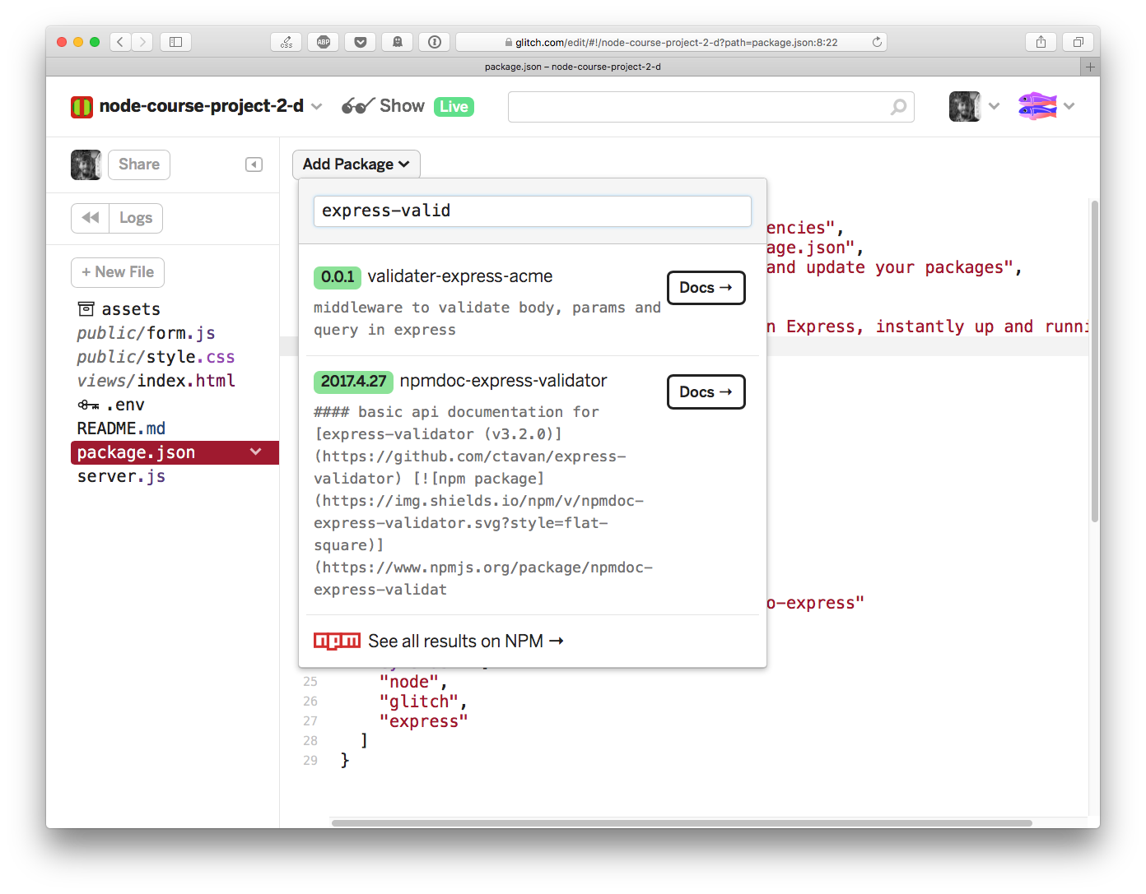Image resolution: width=1146 pixels, height=894 pixels.
Task: Click the rewind history button
Action: coord(91,218)
